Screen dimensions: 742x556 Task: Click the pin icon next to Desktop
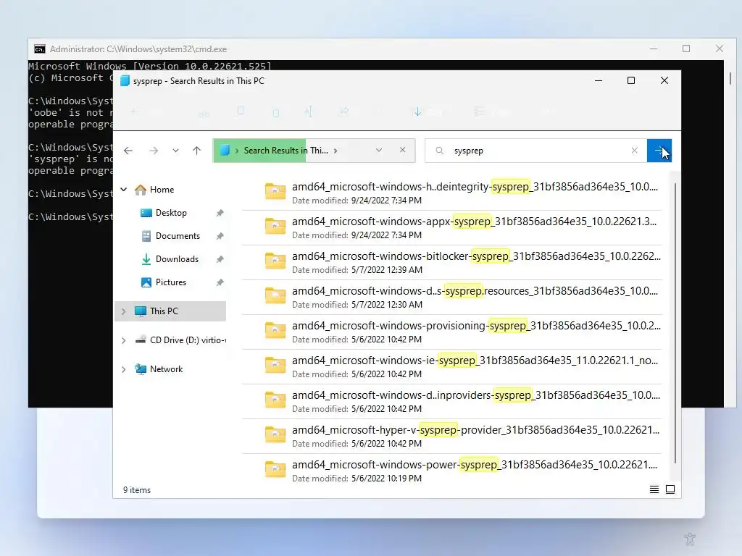(x=220, y=214)
